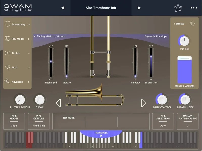202x151 pixels.
Task: Play the C4 piano key
Action: point(92,146)
